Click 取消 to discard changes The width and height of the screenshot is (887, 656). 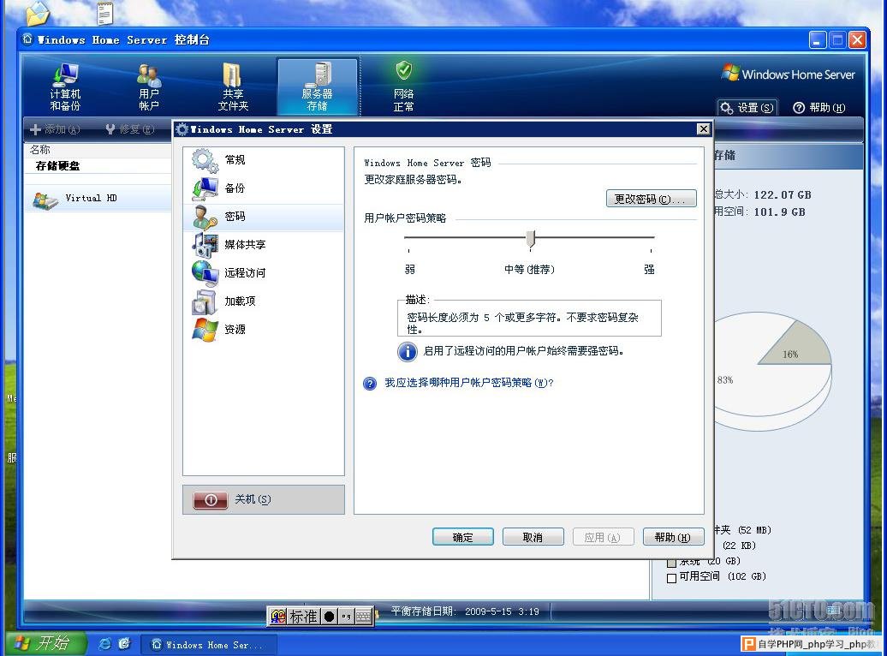pyautogui.click(x=533, y=537)
